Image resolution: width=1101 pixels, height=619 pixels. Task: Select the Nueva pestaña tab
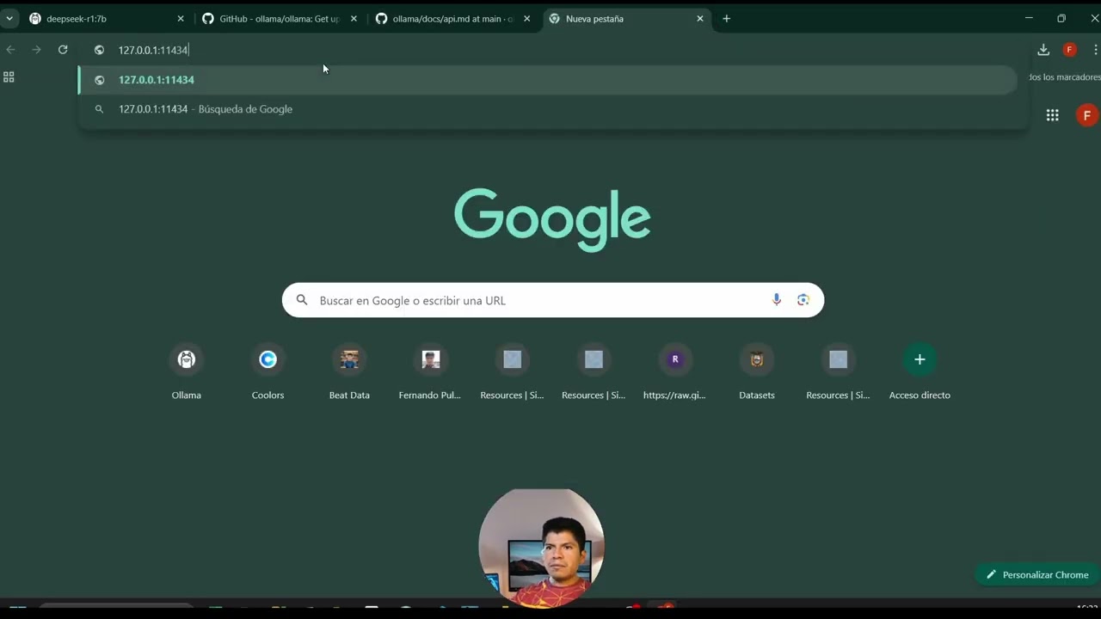[x=626, y=18]
